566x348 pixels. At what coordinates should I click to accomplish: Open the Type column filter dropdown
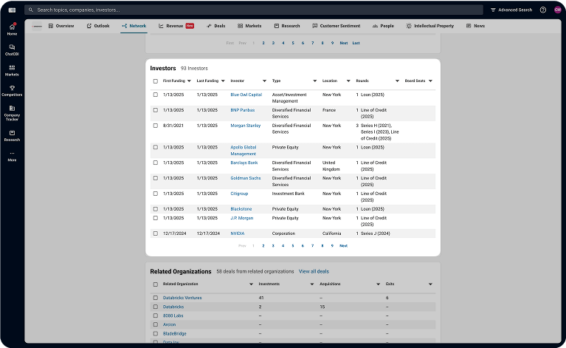[x=314, y=81]
